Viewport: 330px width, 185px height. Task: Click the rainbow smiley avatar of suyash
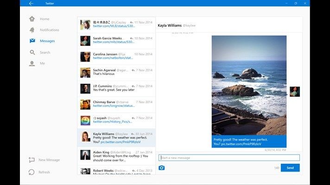(x=85, y=121)
